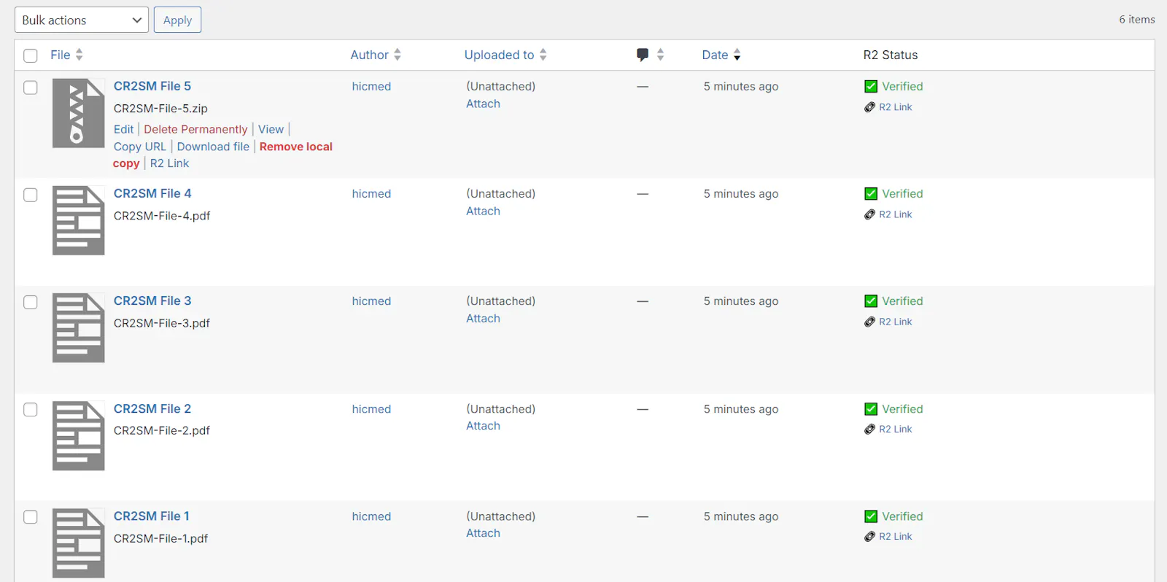The width and height of the screenshot is (1167, 582).
Task: Click the CR2SM-File-4.pdf filename text
Action: (162, 216)
